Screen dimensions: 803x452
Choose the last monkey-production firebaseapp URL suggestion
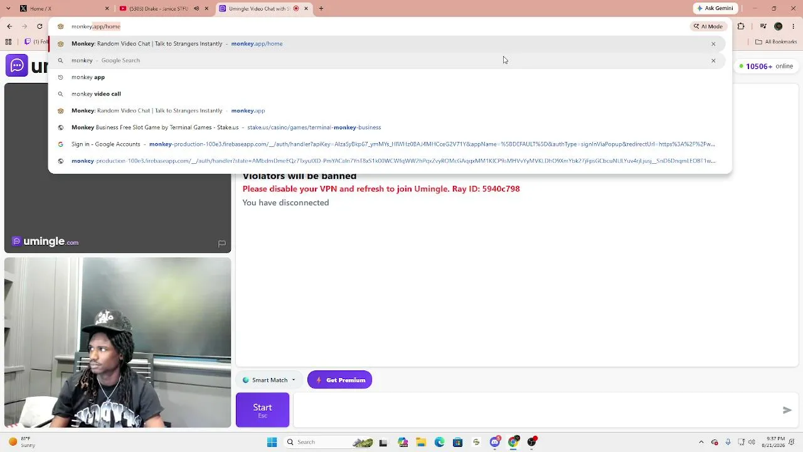point(386,161)
